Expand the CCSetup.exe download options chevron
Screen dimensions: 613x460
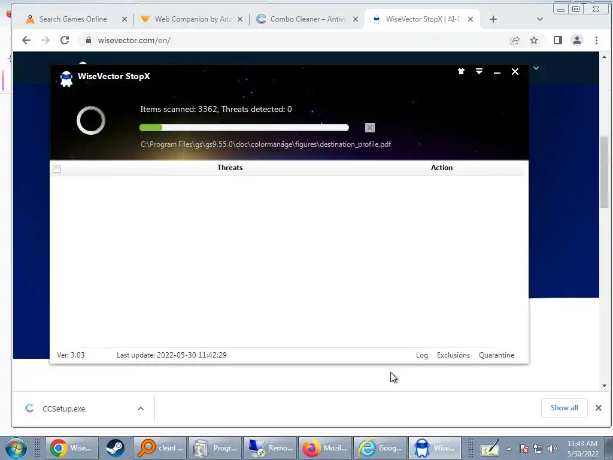[141, 408]
